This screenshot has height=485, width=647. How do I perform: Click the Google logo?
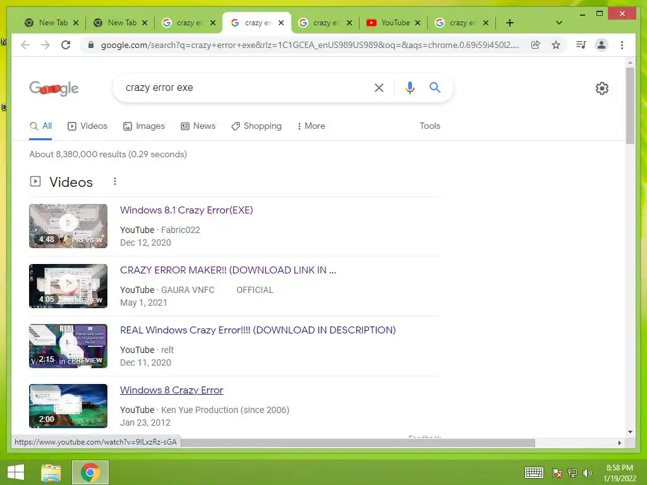pyautogui.click(x=54, y=88)
